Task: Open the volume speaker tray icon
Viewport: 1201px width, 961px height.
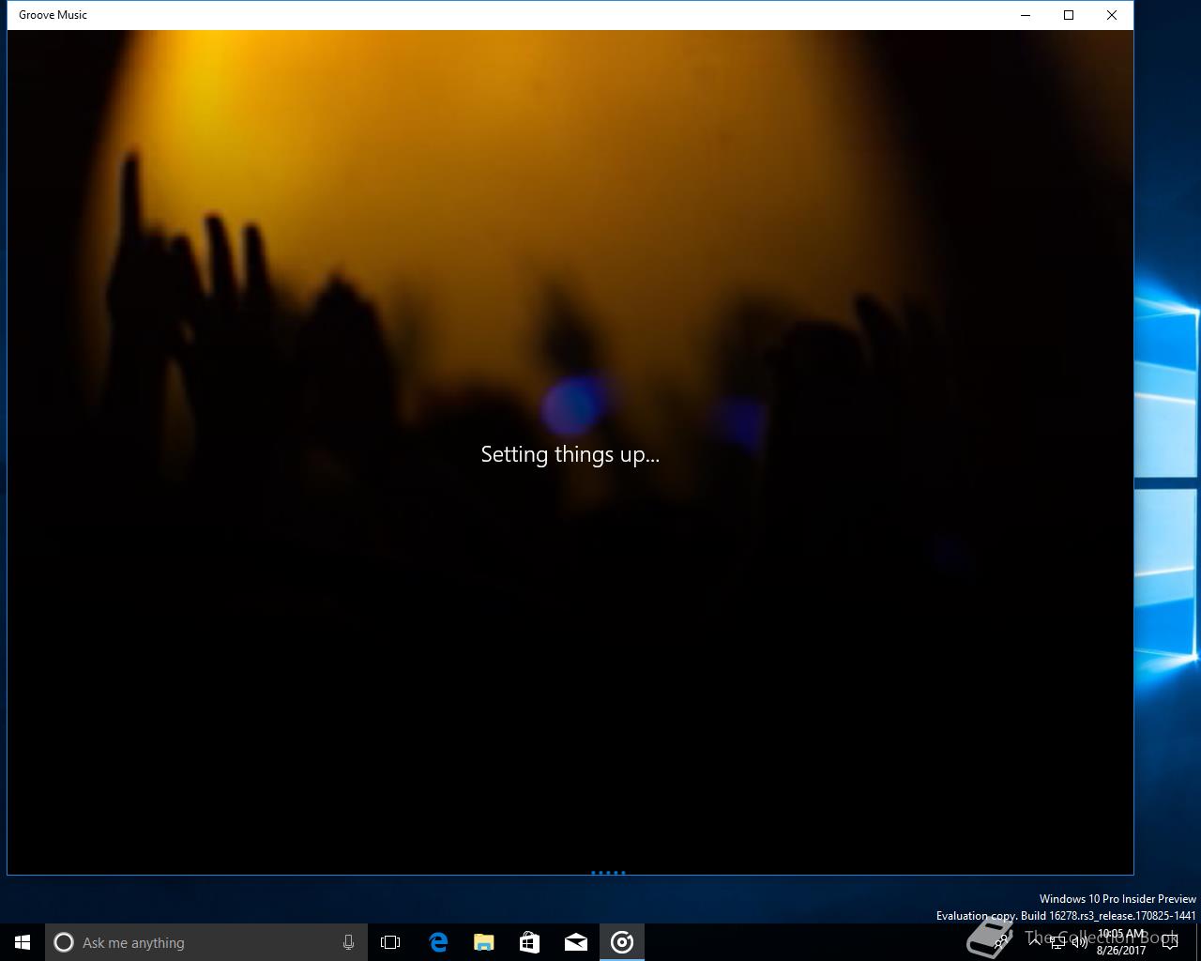Action: tap(1080, 942)
